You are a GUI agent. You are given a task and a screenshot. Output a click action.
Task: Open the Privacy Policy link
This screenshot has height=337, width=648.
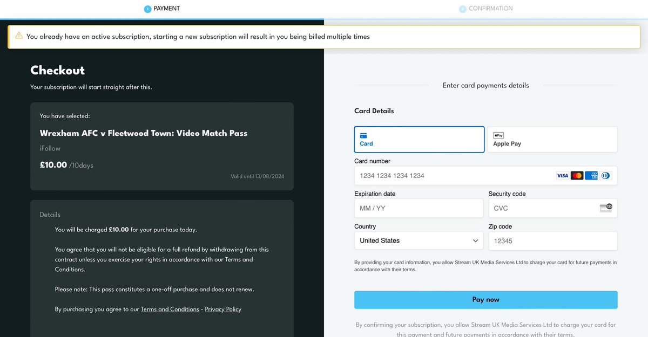[x=223, y=310]
